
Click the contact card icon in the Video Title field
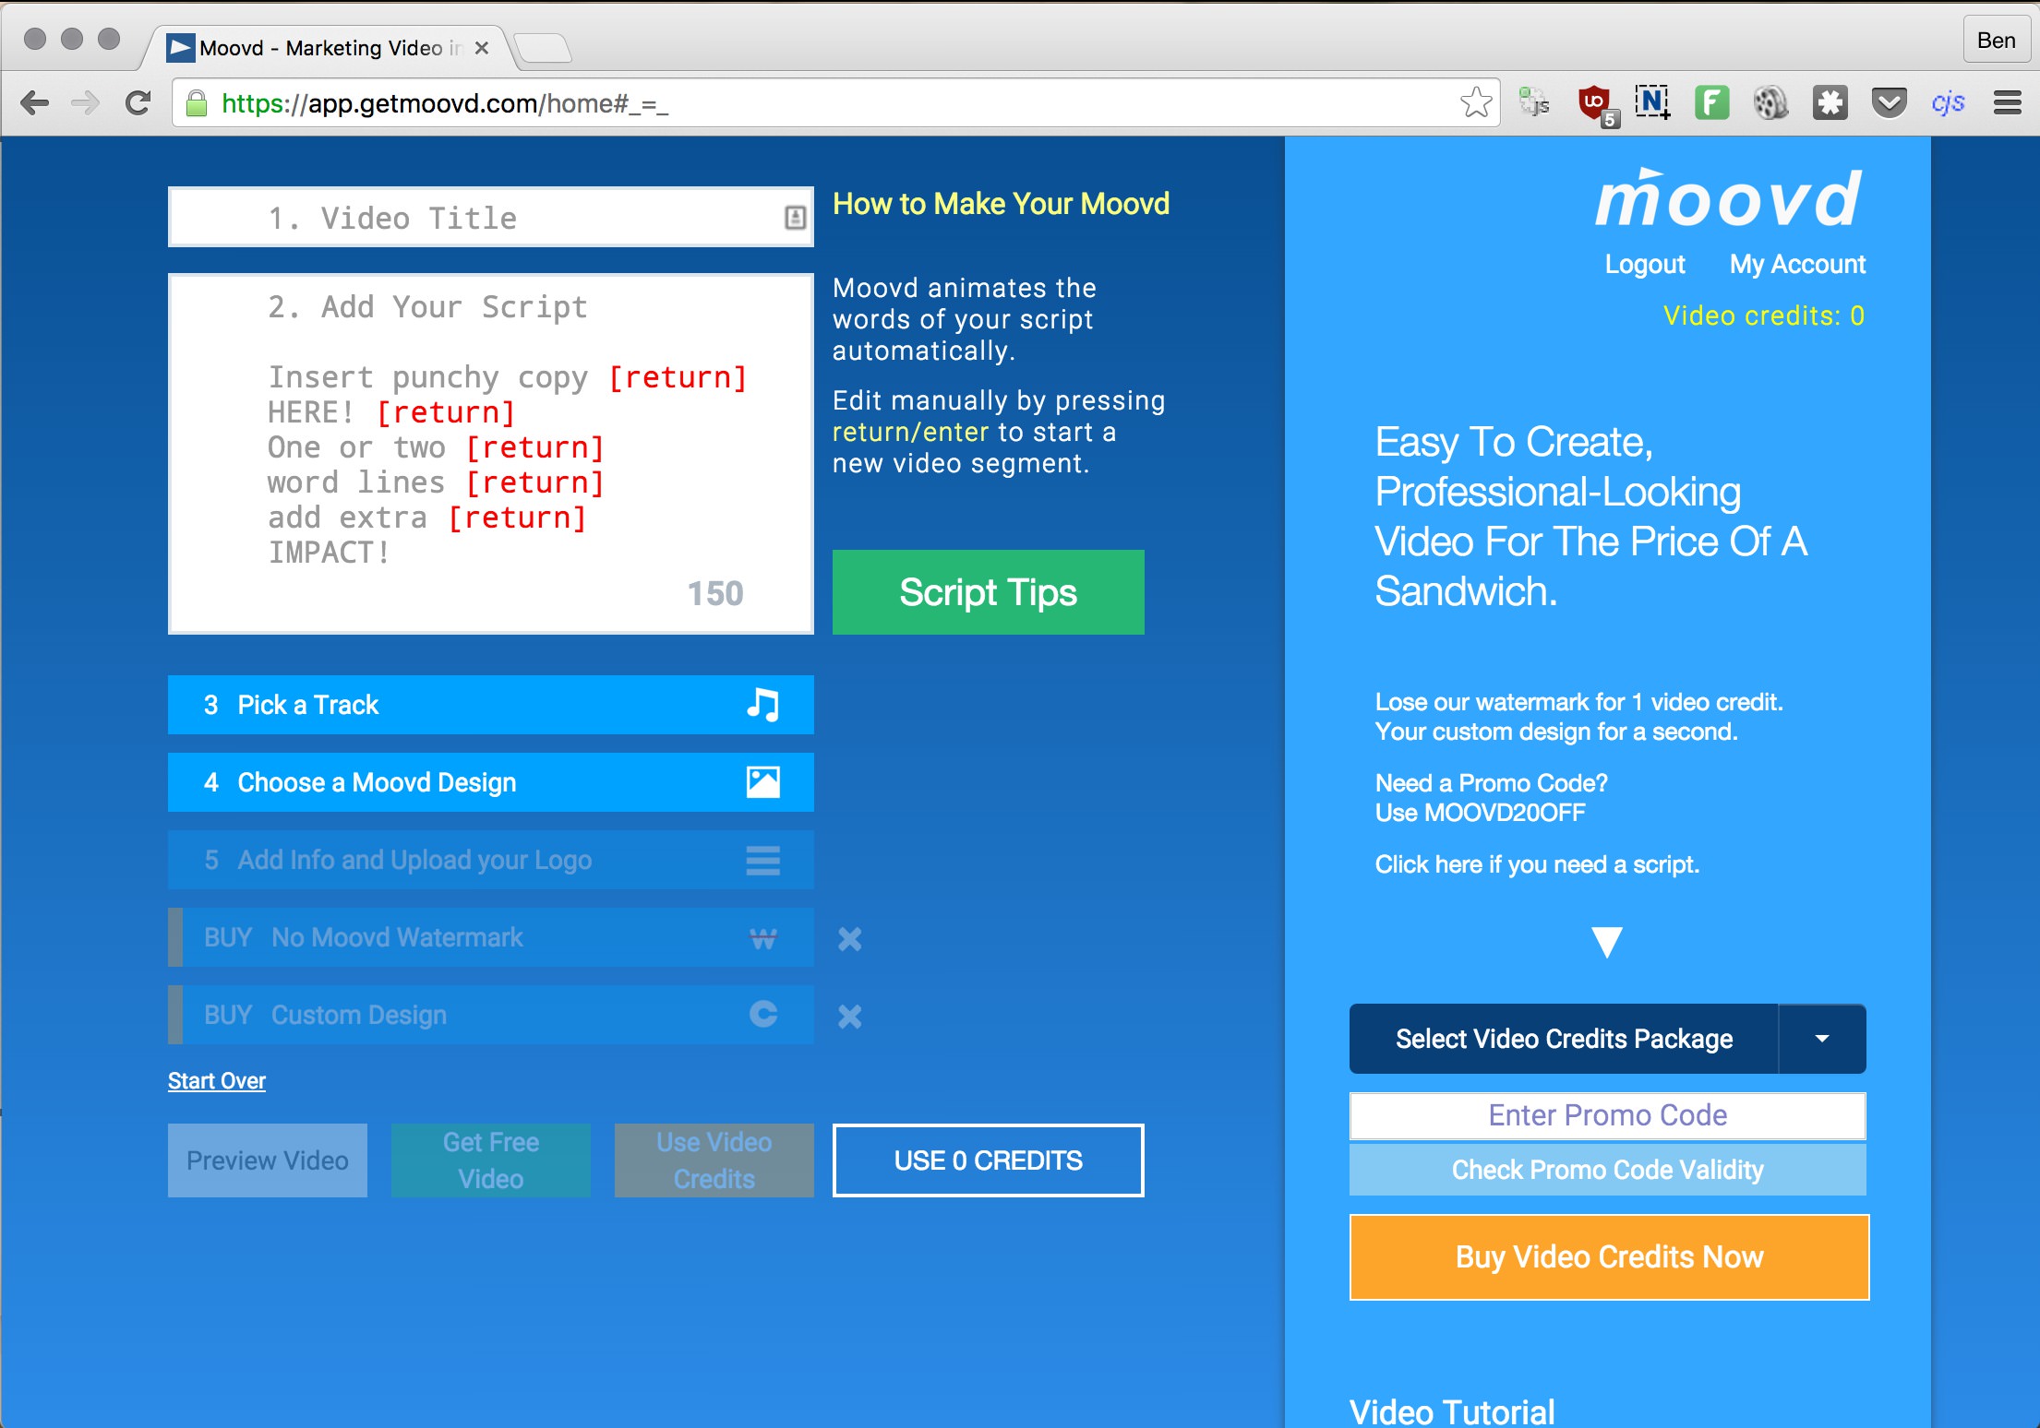(x=795, y=218)
